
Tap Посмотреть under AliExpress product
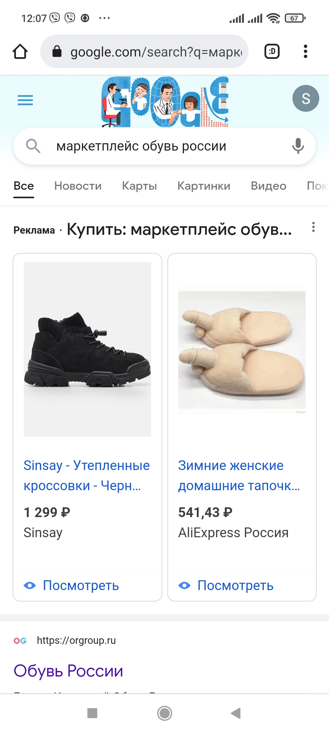pyautogui.click(x=235, y=585)
